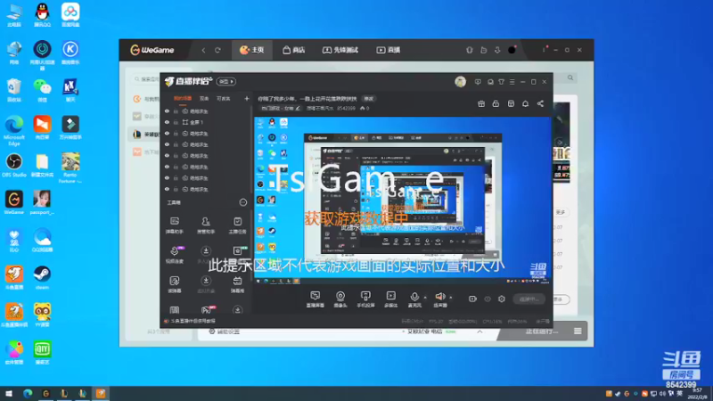Select the LoL game entry in WeGame sidebar
The width and height of the screenshot is (713, 401).
coord(143,135)
